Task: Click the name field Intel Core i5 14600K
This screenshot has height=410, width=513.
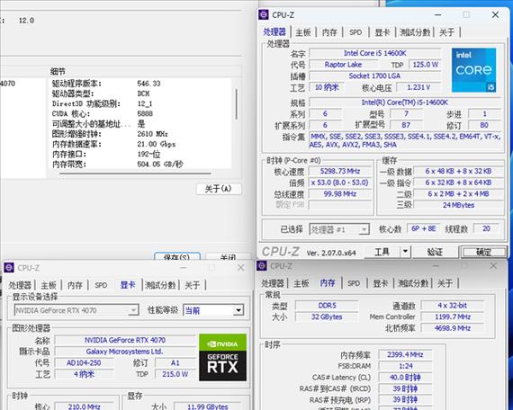Action: click(375, 53)
